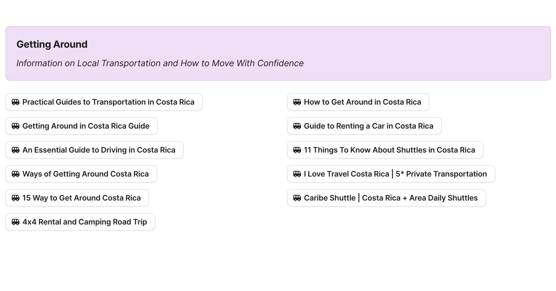
Task: Open How to Get Around in Costa Rica
Action: coord(362,102)
